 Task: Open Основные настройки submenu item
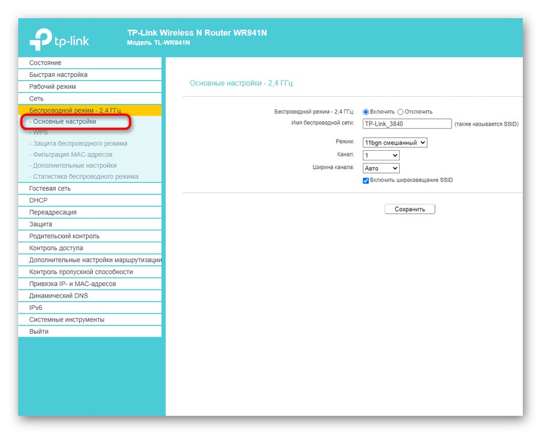63,122
